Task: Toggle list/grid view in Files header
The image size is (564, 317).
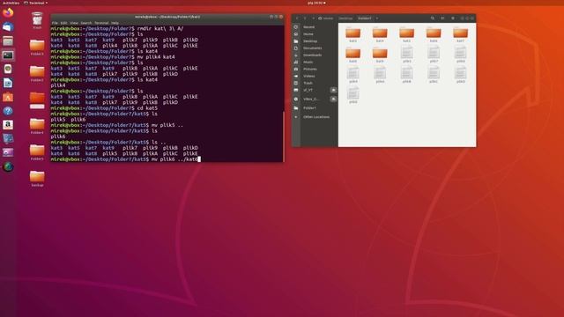Action: (442, 18)
